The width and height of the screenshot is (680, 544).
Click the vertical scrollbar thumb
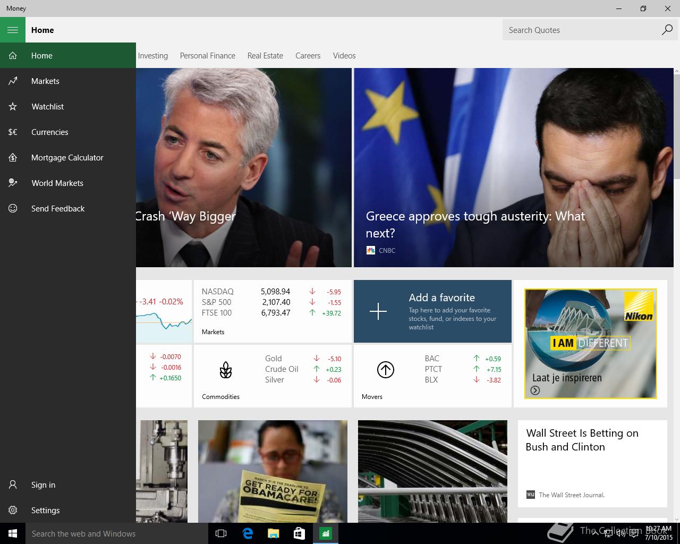tap(676, 126)
